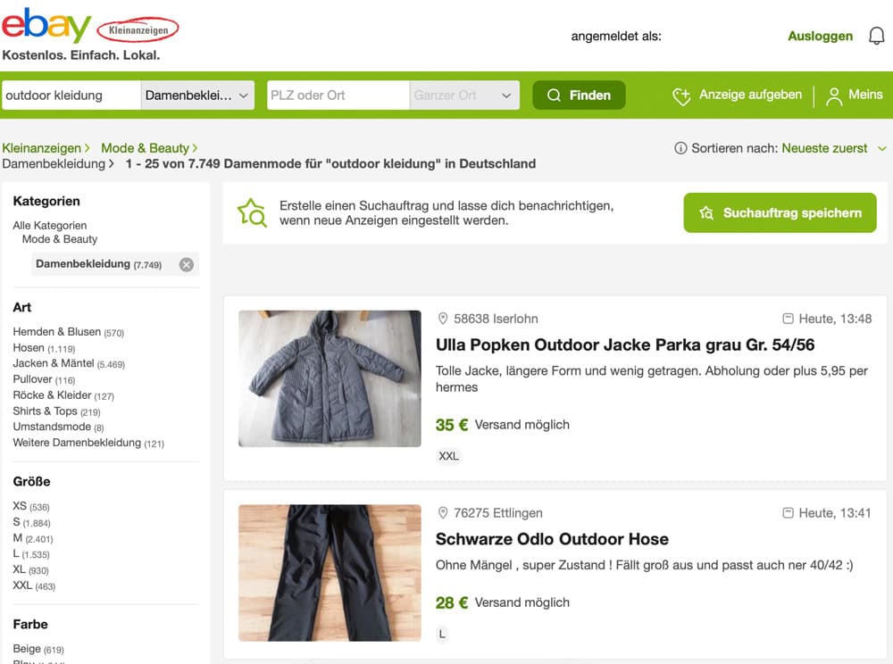Click the Kleinanzeigen breadcrumb link
This screenshot has width=893, height=664.
click(42, 148)
